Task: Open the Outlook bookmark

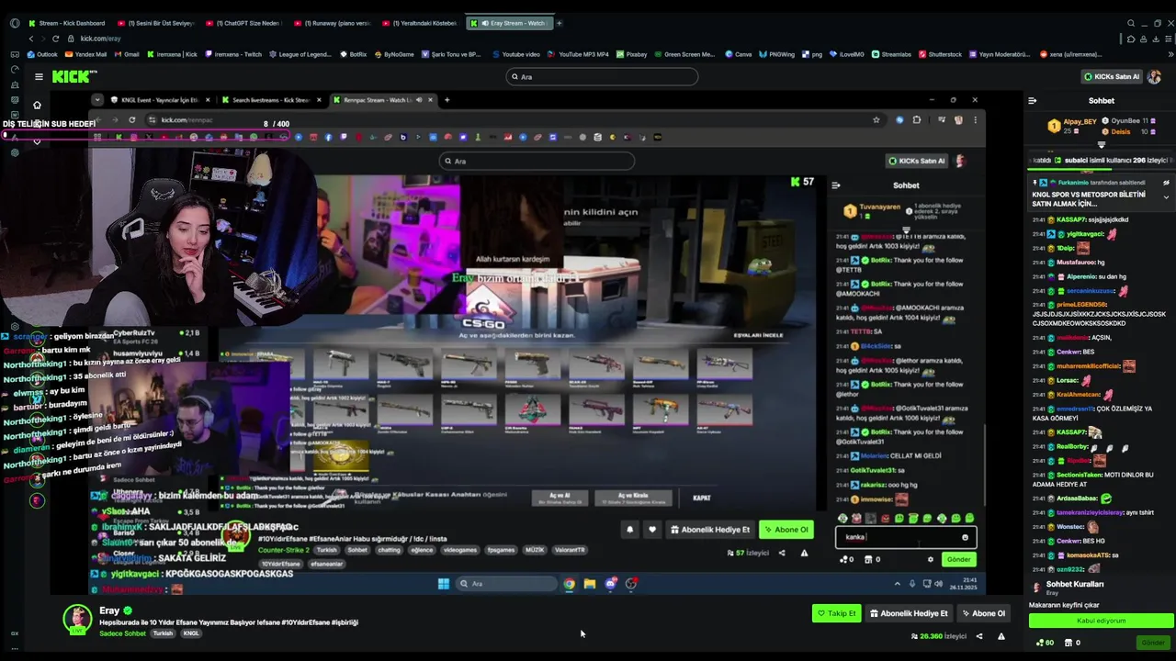Action: tap(40, 54)
